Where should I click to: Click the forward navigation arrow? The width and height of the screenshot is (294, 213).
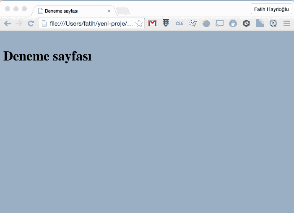[x=18, y=24]
